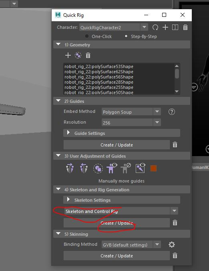Image resolution: width=209 pixels, height=271 pixels.
Task: Open the orange guides color swatch
Action: [x=153, y=169]
